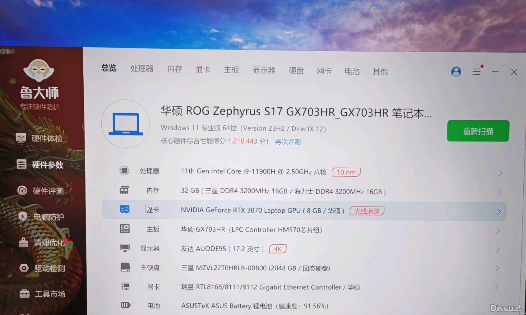Click the 32 GB memory description
This screenshot has width=526, height=315.
click(283, 191)
